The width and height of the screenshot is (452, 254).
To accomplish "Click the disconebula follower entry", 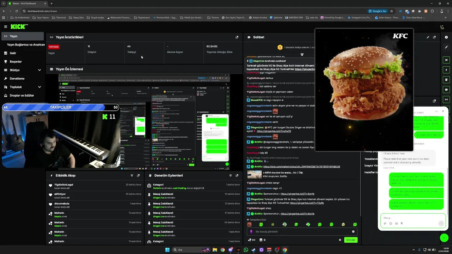I will coord(95,205).
